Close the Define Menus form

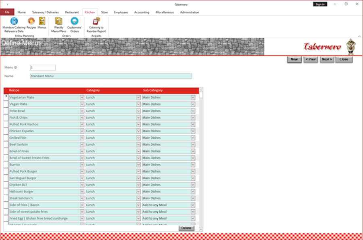click(344, 59)
